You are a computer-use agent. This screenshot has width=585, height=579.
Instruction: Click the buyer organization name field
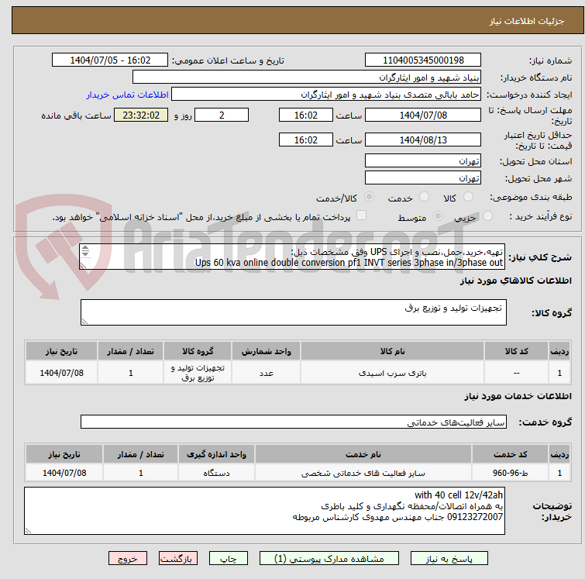(307, 78)
